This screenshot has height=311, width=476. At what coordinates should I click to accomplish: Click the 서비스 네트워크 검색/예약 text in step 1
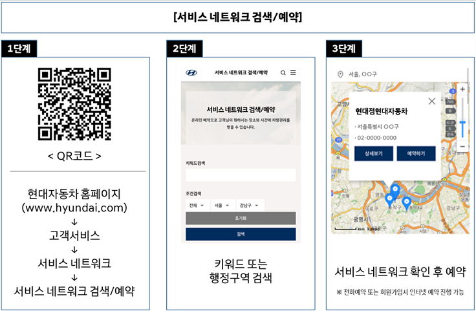74,291
